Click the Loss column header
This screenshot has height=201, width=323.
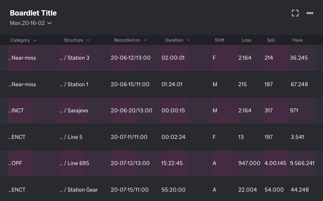(246, 40)
